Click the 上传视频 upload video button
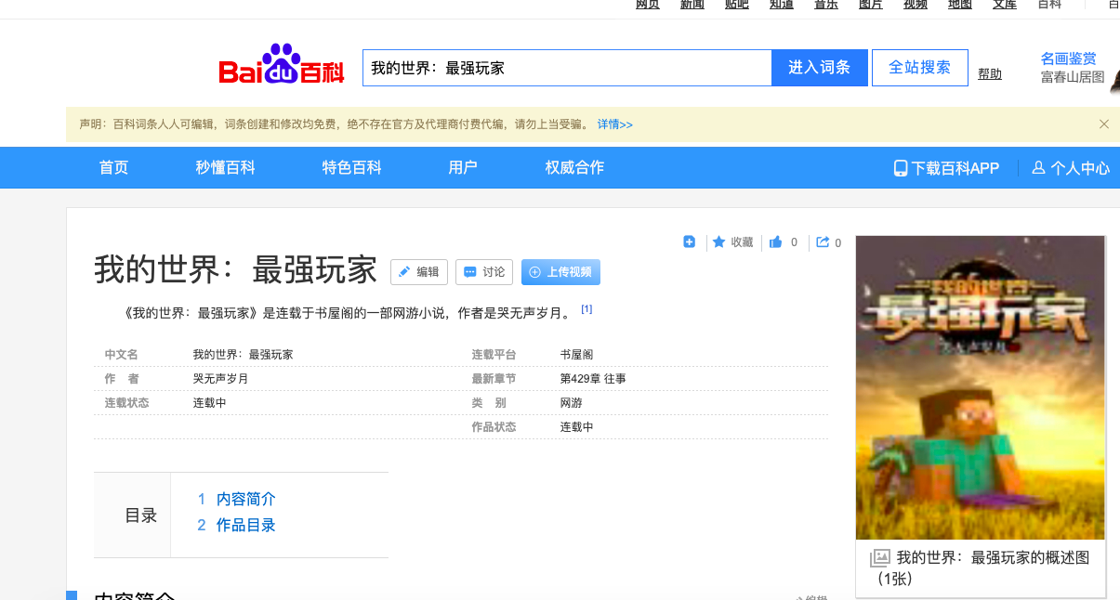 pyautogui.click(x=560, y=272)
